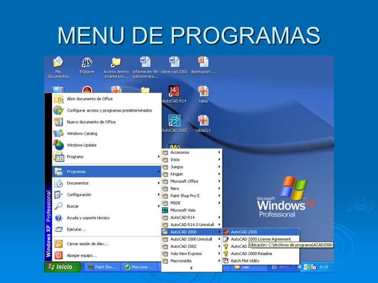Switch to the Macrome... taskbar window
Image resolution: width=378 pixels, height=283 pixels.
coord(139,267)
